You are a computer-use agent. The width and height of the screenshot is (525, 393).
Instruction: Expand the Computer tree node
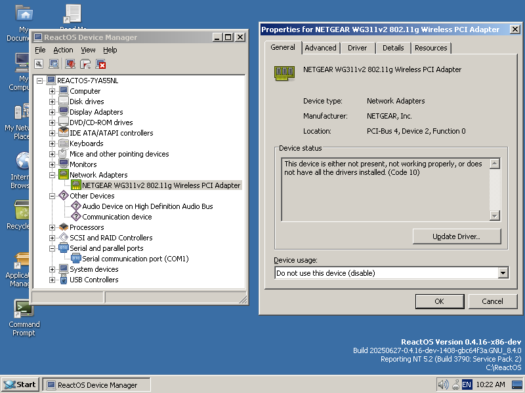52,91
